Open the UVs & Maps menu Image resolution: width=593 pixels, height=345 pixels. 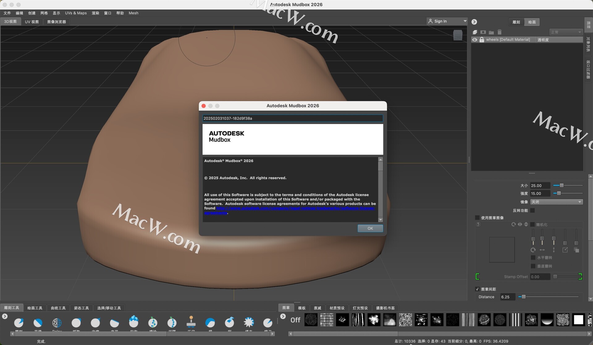(76, 13)
